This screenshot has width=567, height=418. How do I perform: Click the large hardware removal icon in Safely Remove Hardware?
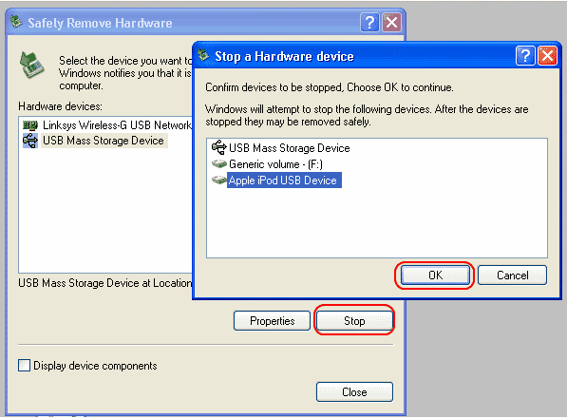(32, 66)
